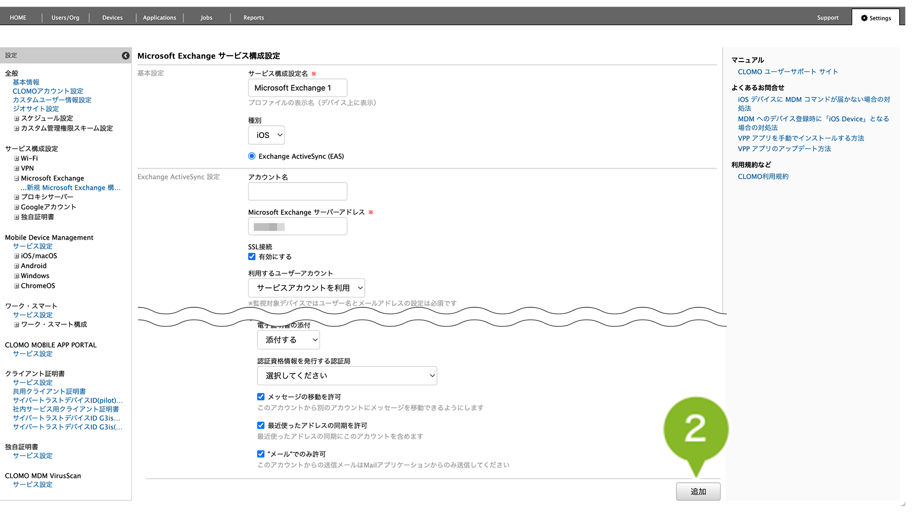Open Support link in top bar
The width and height of the screenshot is (912, 513).
click(827, 17)
